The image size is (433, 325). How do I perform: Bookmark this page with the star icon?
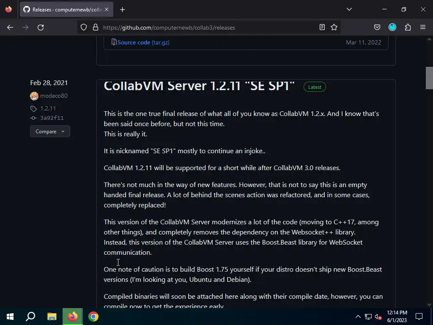pyautogui.click(x=334, y=27)
